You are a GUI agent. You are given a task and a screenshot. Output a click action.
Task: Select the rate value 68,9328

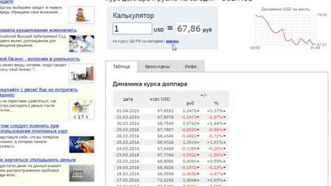[165, 143]
